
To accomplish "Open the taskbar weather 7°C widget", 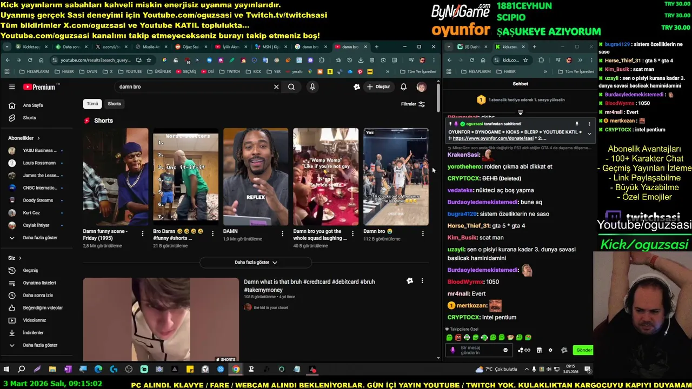I will point(496,370).
